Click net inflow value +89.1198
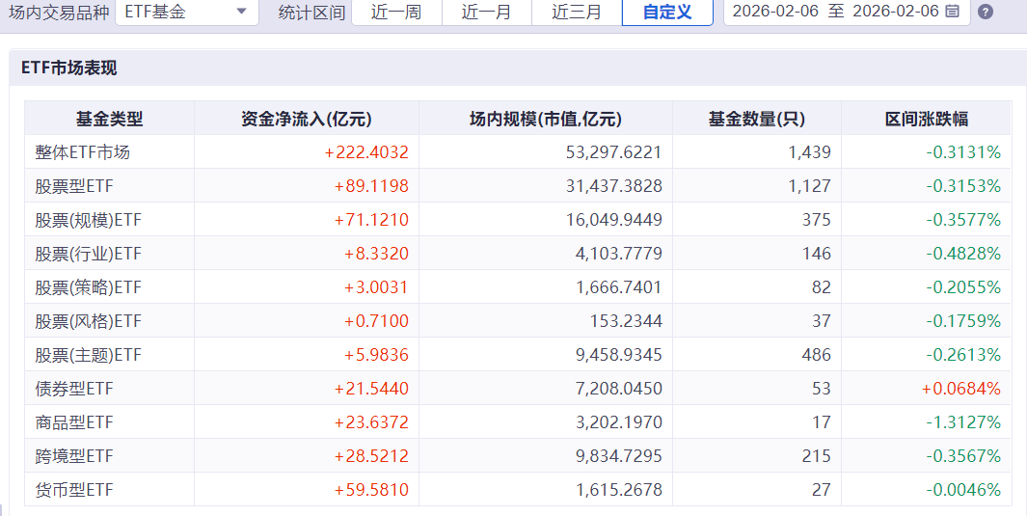 coord(371,186)
